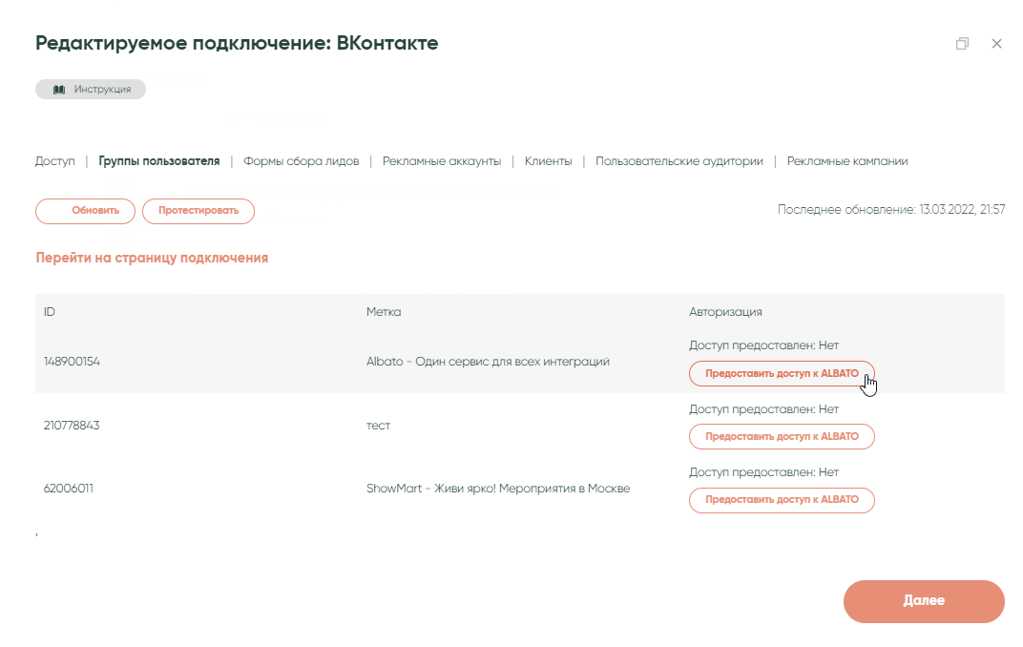Screen dimensions: 1023x647
Task: Grant ALBATO access for group 148900154
Action: click(782, 374)
